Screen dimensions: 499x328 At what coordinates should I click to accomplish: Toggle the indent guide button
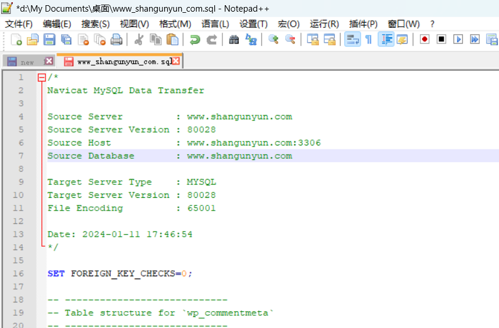click(386, 40)
